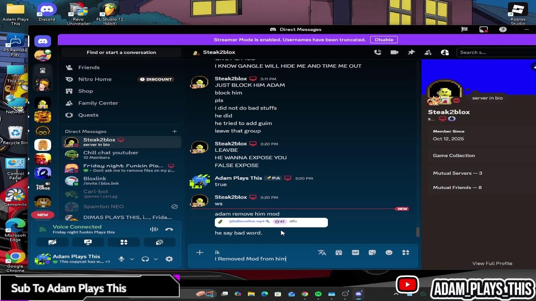Click the chat scrollbar thumb

[417, 232]
